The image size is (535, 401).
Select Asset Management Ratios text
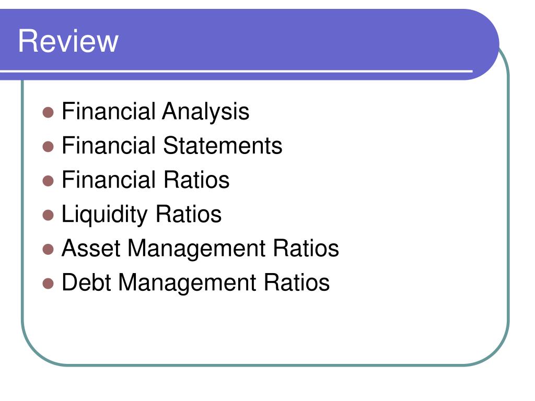coord(200,249)
